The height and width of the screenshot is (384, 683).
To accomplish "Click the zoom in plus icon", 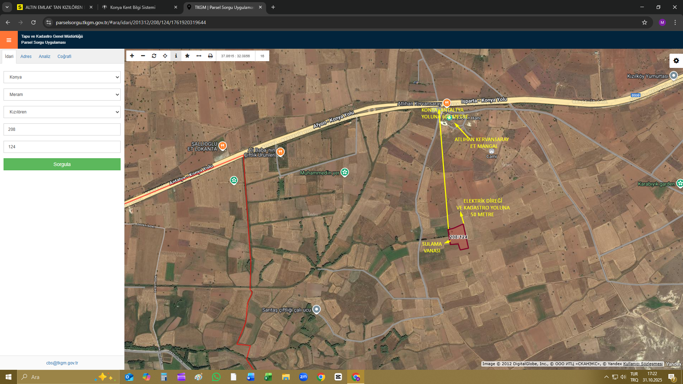I will 132,56.
